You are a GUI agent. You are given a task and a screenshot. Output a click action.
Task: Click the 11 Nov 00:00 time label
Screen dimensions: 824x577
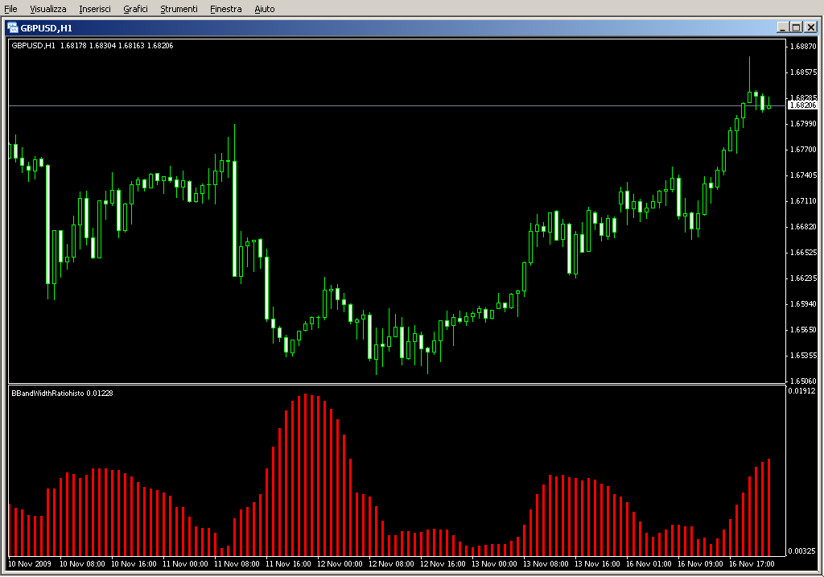[x=185, y=564]
